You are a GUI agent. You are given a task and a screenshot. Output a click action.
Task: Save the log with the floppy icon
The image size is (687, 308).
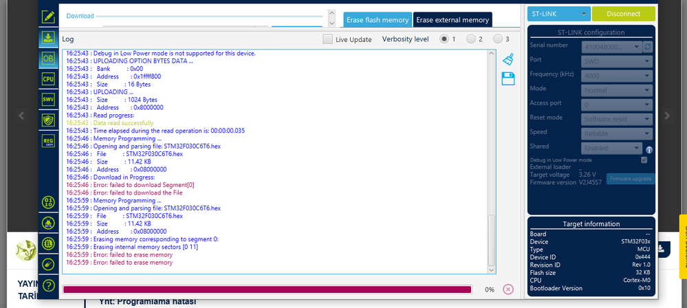(x=508, y=79)
